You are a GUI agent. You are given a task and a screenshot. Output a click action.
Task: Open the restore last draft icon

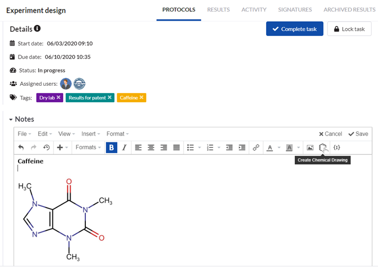[x=46, y=147]
